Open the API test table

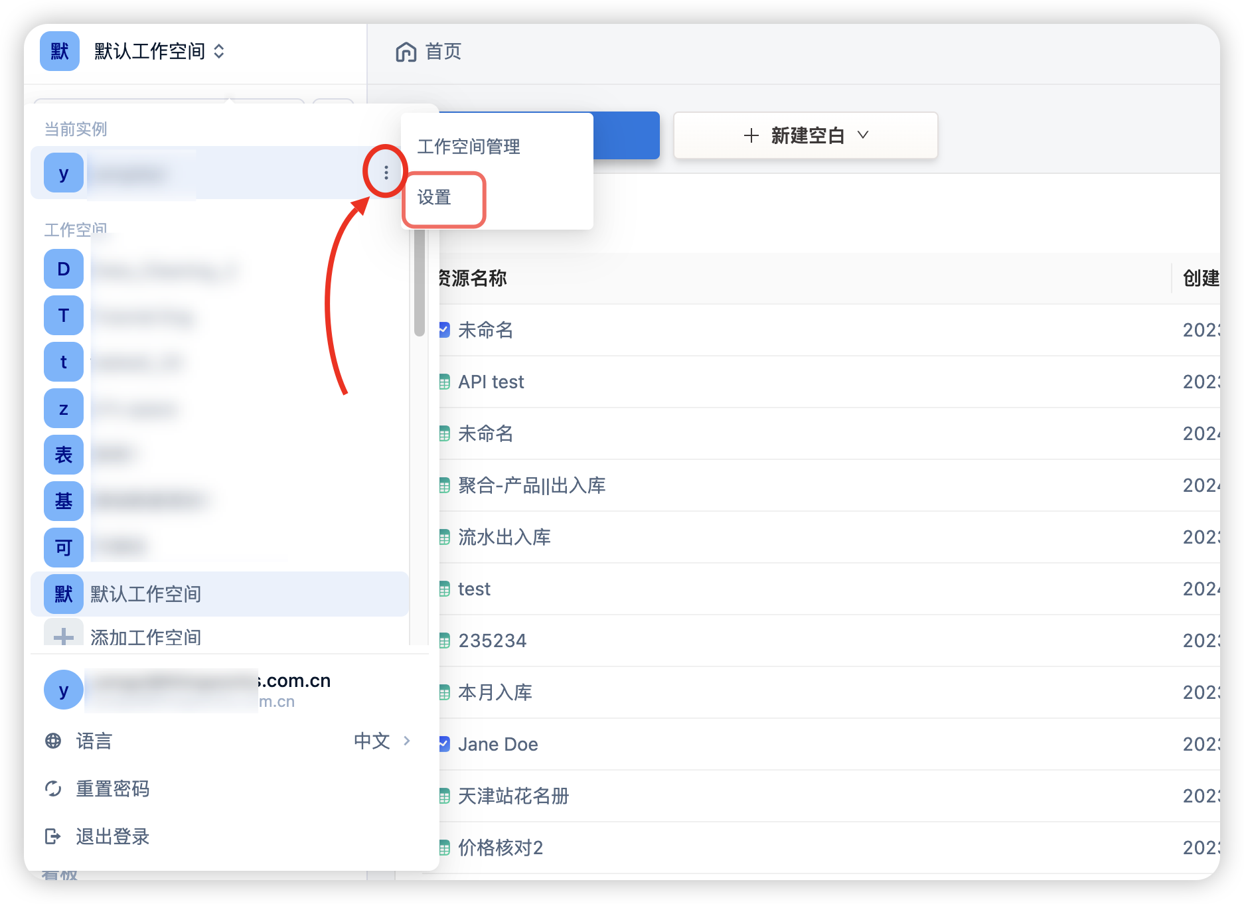(x=491, y=382)
